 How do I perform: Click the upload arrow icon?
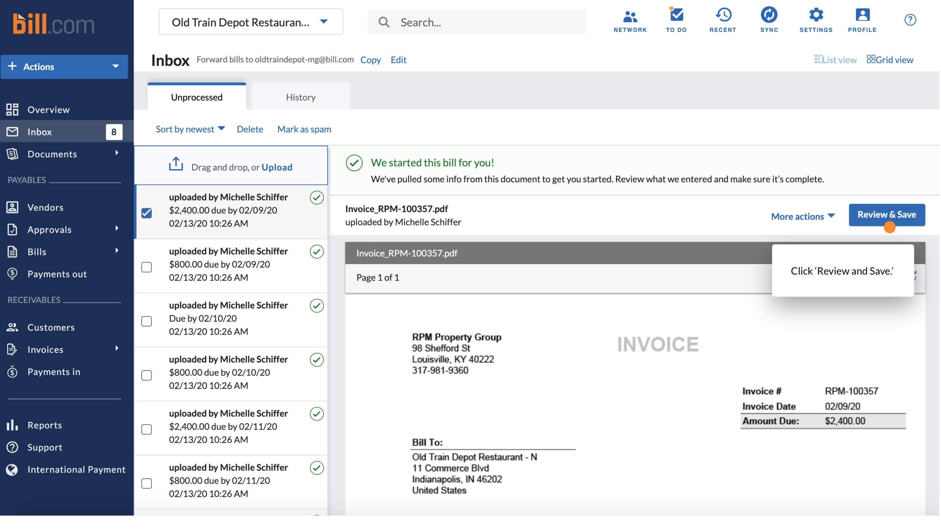[176, 164]
